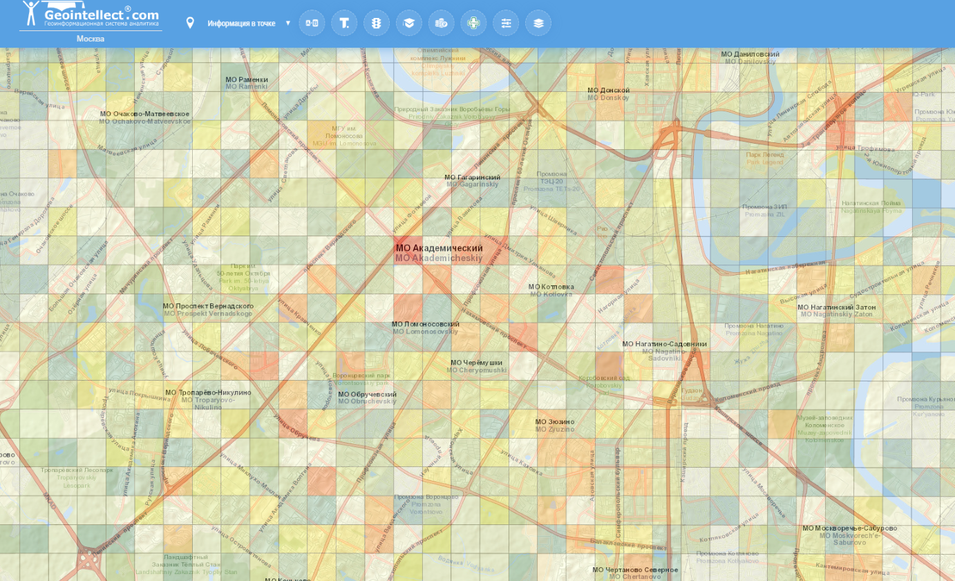Viewport: 955px width, 581px height.
Task: Toggle the traffic light layer icon
Action: [377, 23]
